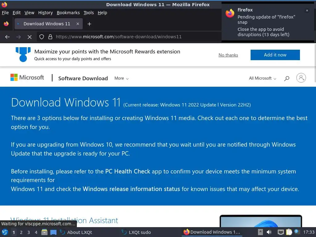Open the Bookmarks menu
Viewport: 316px width, 237px height.
[x=68, y=13]
